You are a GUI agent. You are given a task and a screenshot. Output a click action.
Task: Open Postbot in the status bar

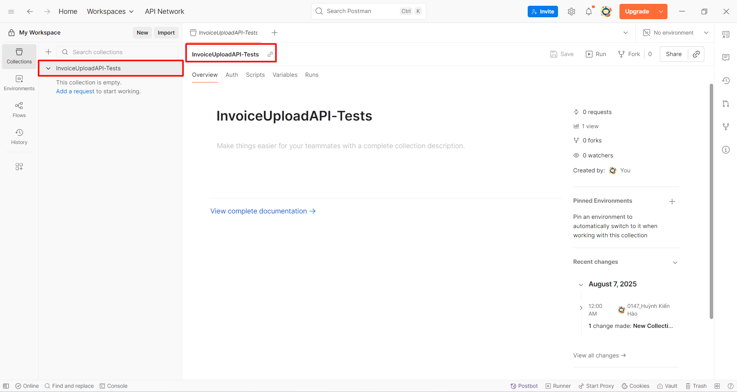coord(524,386)
